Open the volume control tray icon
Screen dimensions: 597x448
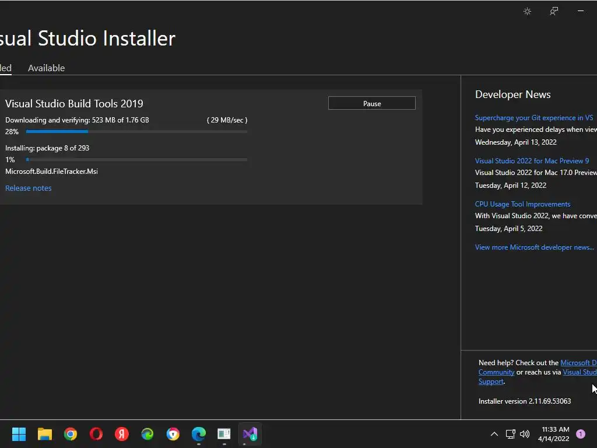tap(525, 434)
